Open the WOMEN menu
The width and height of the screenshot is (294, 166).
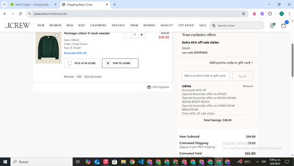(x=55, y=25)
